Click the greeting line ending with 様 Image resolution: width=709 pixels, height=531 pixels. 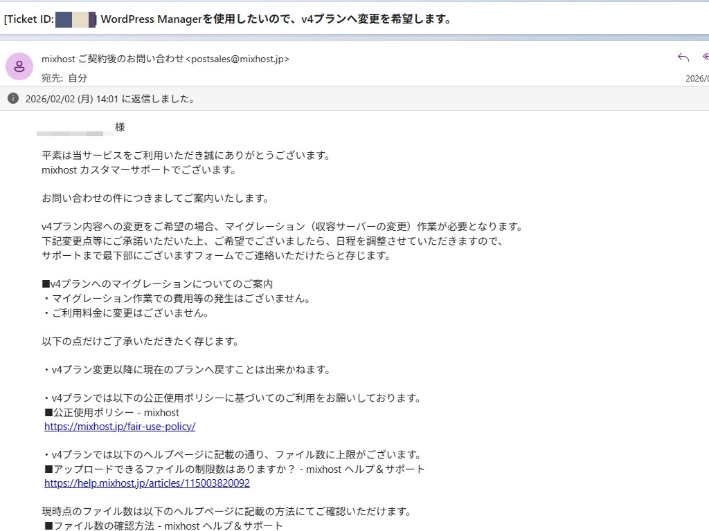click(118, 127)
